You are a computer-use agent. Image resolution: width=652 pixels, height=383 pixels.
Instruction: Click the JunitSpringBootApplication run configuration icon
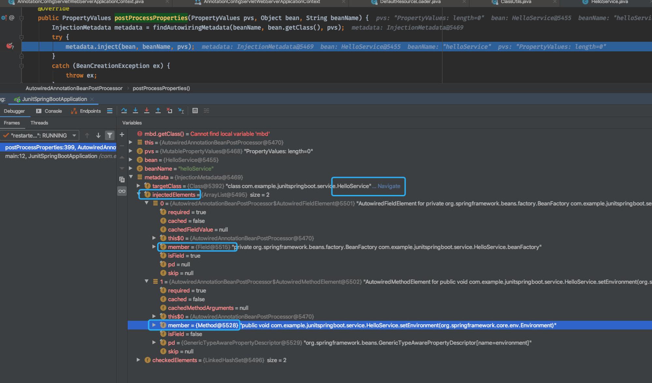click(17, 99)
